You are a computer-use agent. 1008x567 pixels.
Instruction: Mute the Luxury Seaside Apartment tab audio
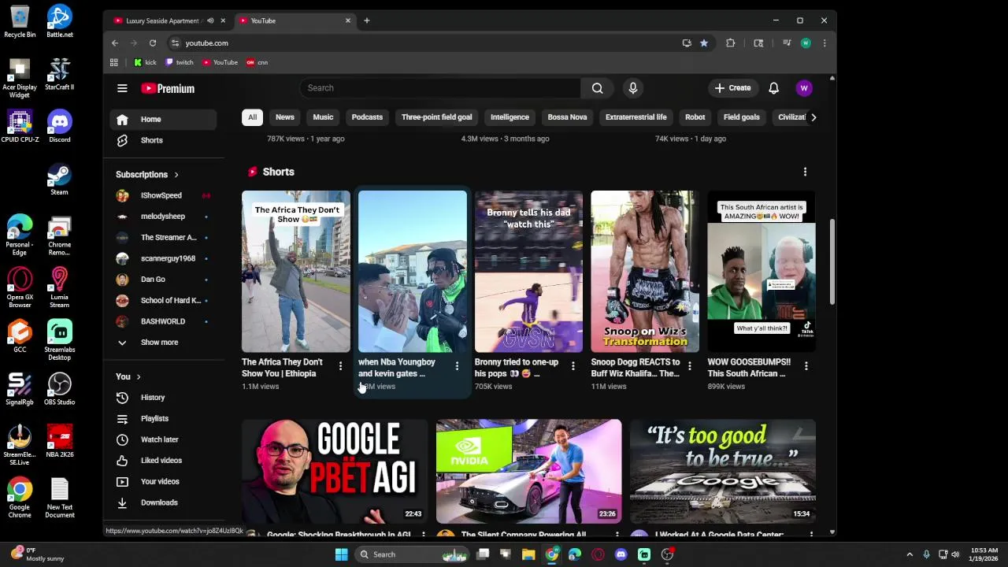(x=210, y=20)
